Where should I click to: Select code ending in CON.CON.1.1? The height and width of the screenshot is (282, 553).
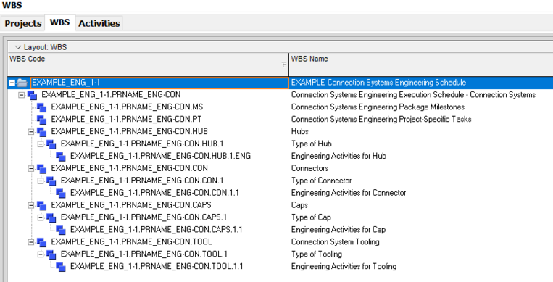point(155,193)
